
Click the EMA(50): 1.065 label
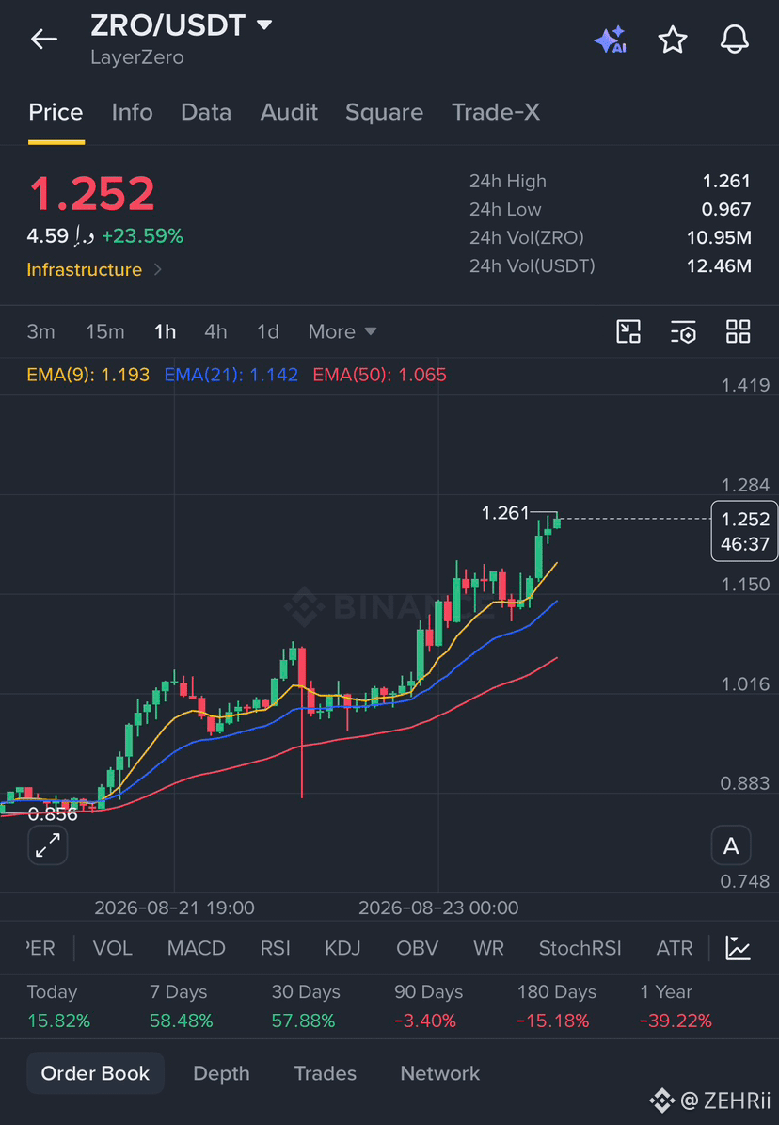(x=379, y=375)
